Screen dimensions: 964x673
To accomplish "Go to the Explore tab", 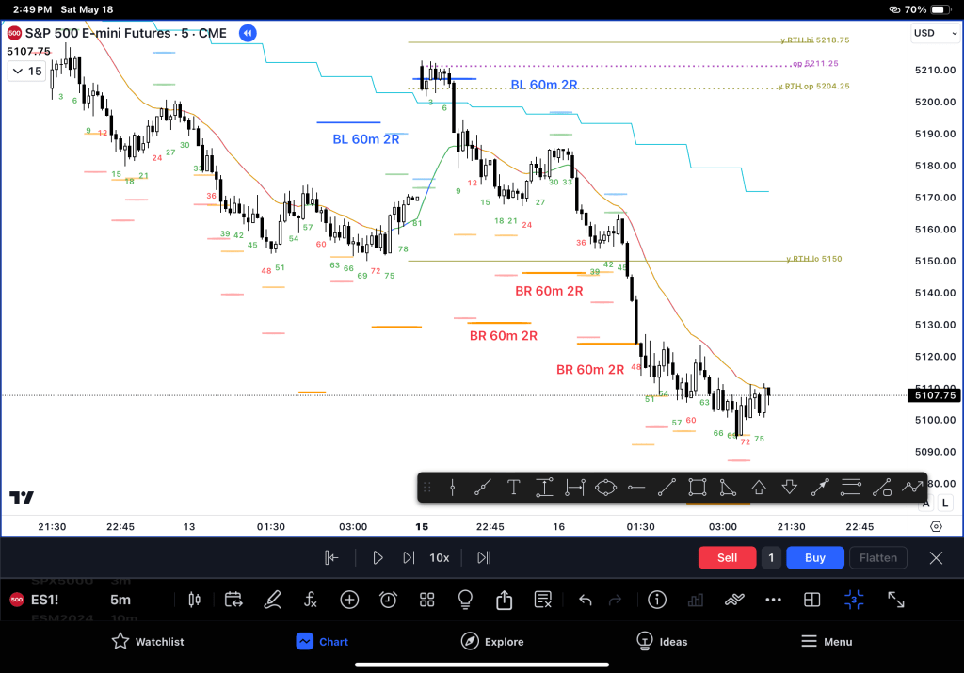I will (492, 642).
